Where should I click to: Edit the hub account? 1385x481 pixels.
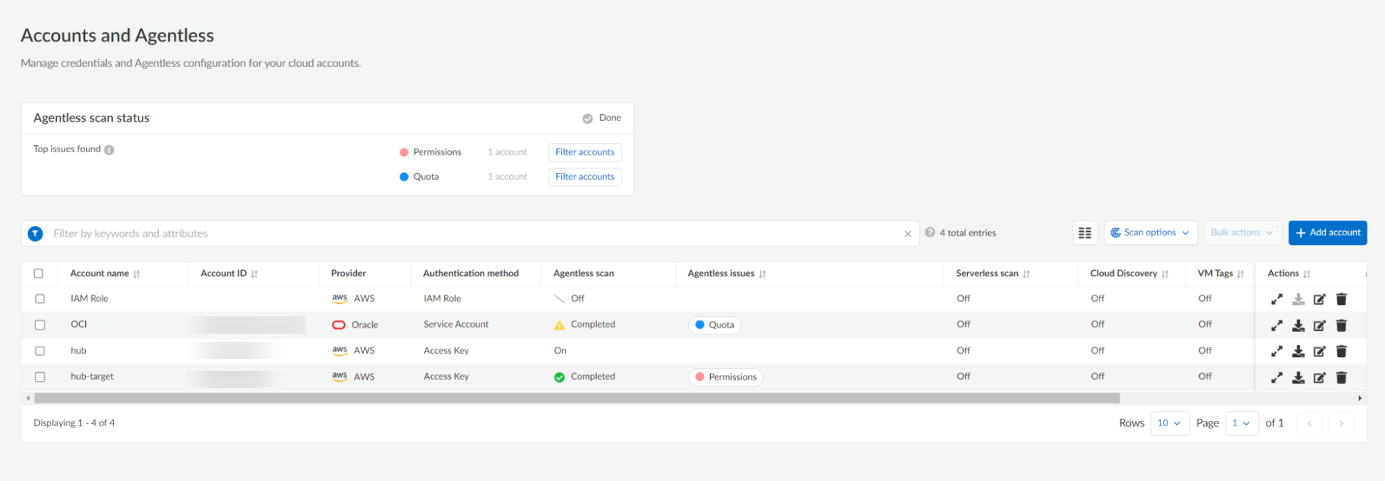click(1320, 351)
